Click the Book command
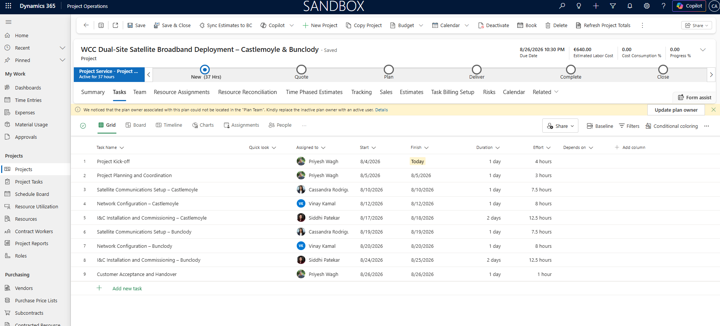 [527, 25]
